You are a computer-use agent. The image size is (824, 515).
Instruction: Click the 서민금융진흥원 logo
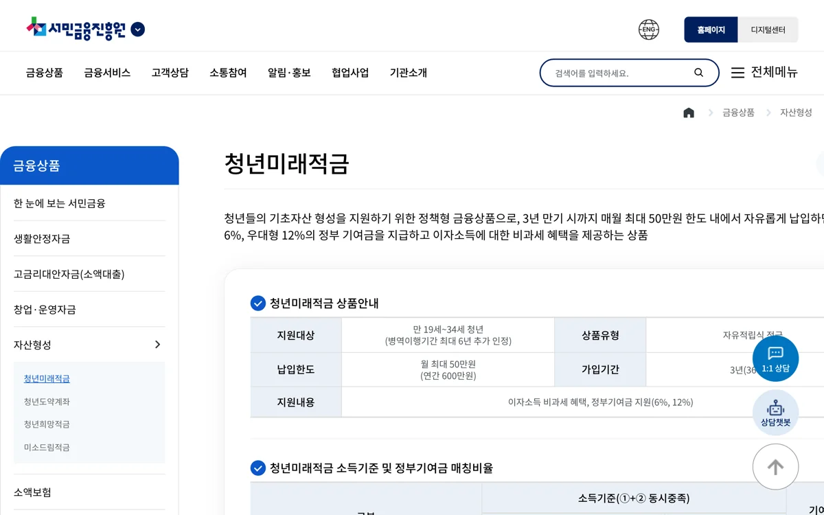click(76, 29)
